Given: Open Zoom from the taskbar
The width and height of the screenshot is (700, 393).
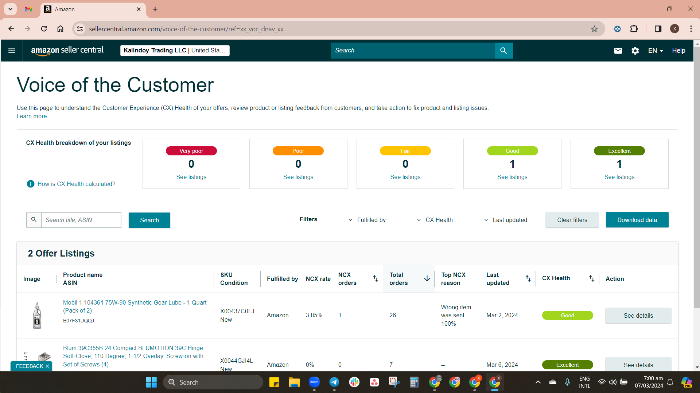Looking at the screenshot, I should coord(314,382).
